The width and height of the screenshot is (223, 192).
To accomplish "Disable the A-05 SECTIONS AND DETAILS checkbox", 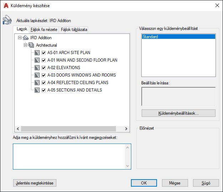I will click(x=44, y=90).
